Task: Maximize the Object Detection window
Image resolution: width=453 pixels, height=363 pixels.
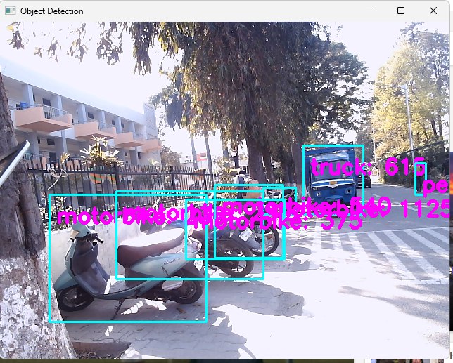Action: click(401, 11)
